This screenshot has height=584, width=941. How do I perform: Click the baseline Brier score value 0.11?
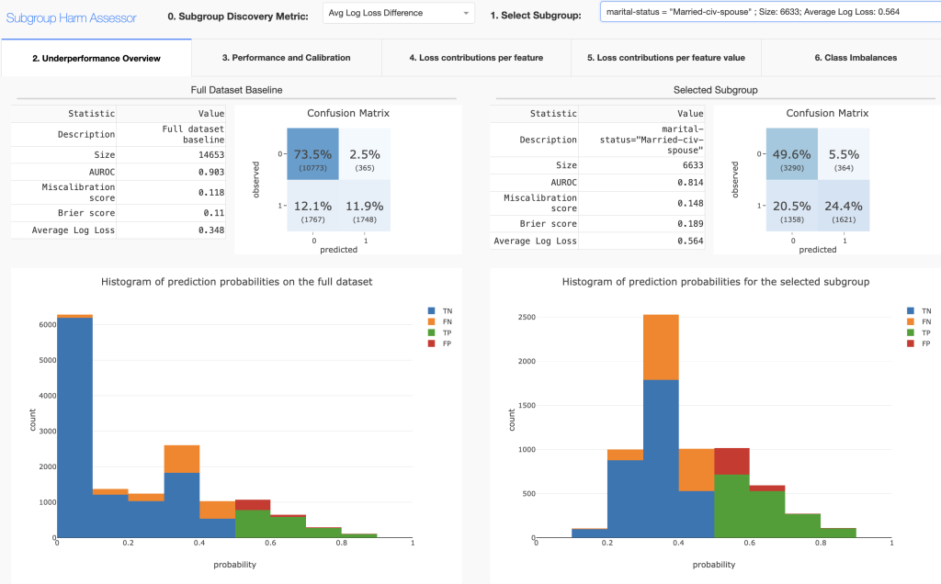coord(213,213)
